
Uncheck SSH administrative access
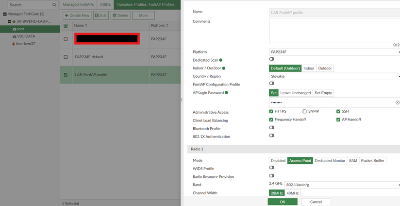pyautogui.click(x=338, y=111)
